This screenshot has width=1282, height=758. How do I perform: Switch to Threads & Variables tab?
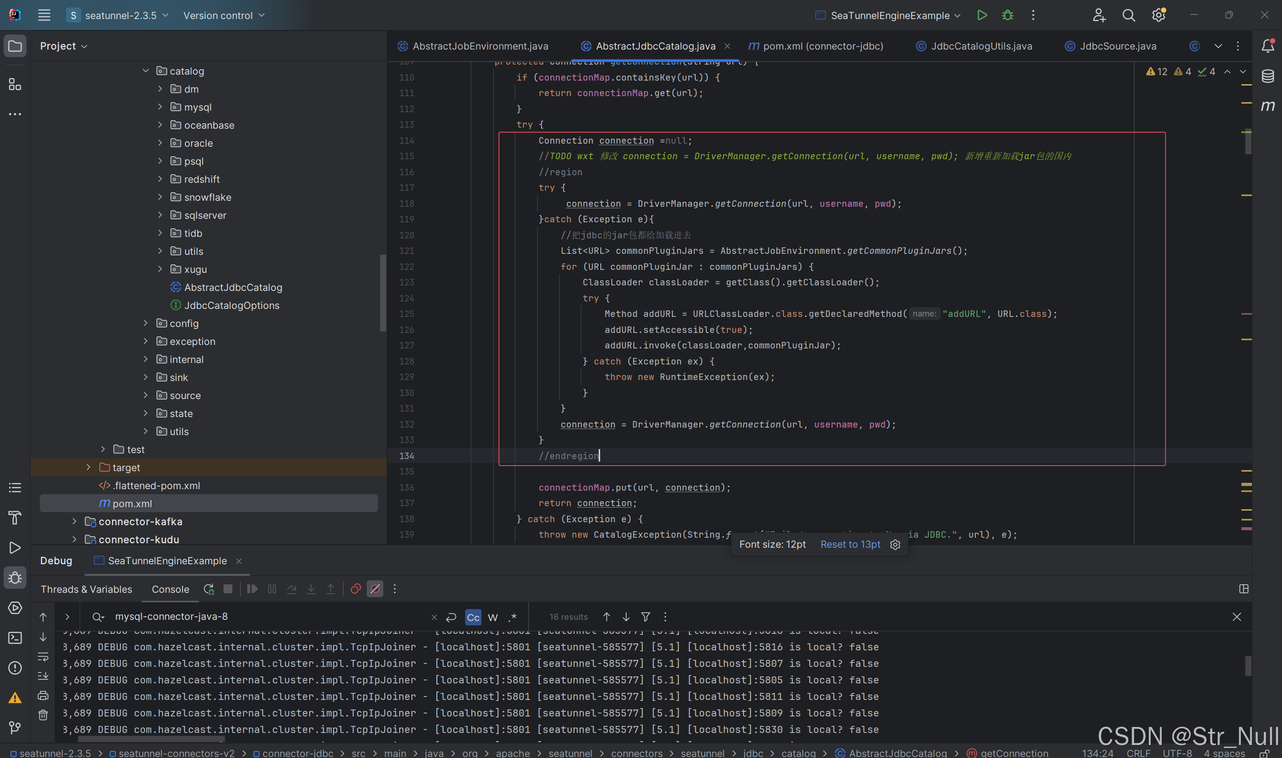coord(86,589)
